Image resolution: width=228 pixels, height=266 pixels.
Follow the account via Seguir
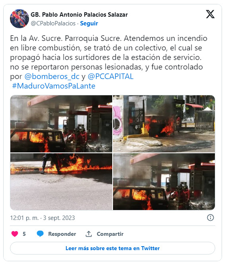tap(89, 23)
